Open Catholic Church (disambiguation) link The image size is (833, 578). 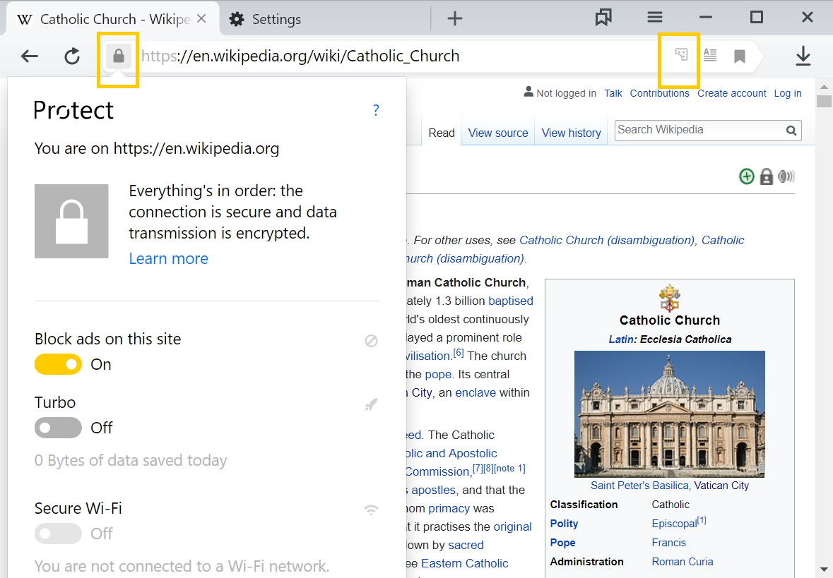point(607,240)
